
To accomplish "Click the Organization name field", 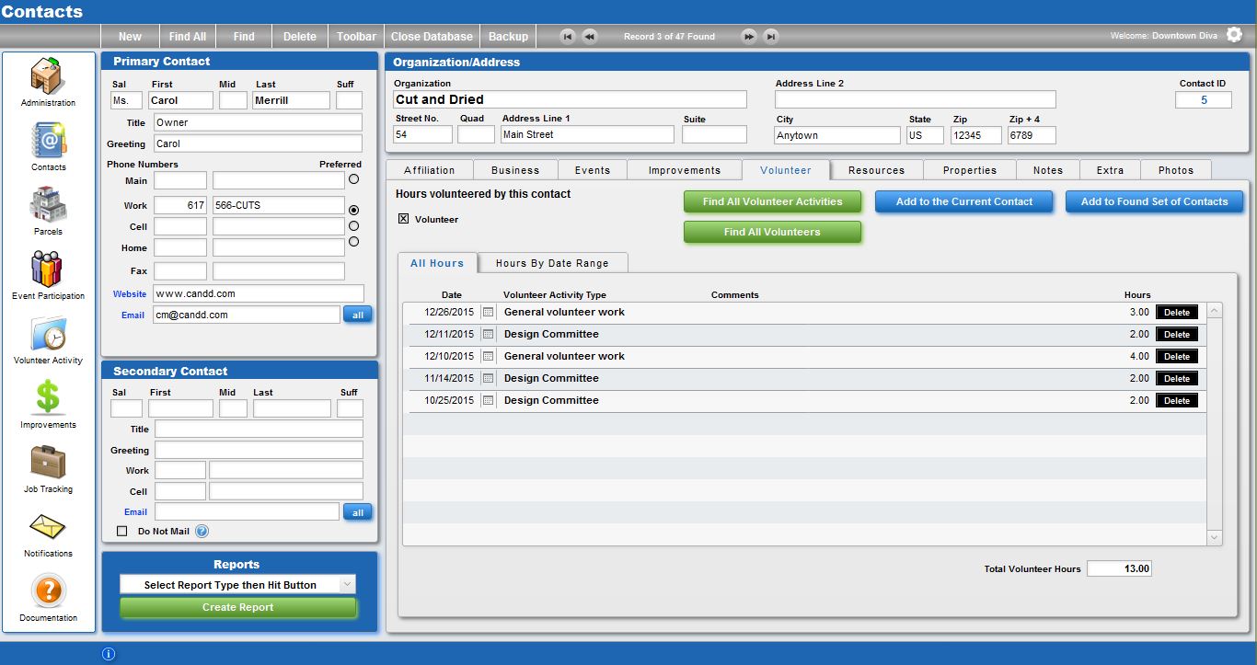I will pyautogui.click(x=570, y=99).
